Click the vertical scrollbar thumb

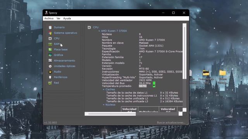click(x=184, y=53)
